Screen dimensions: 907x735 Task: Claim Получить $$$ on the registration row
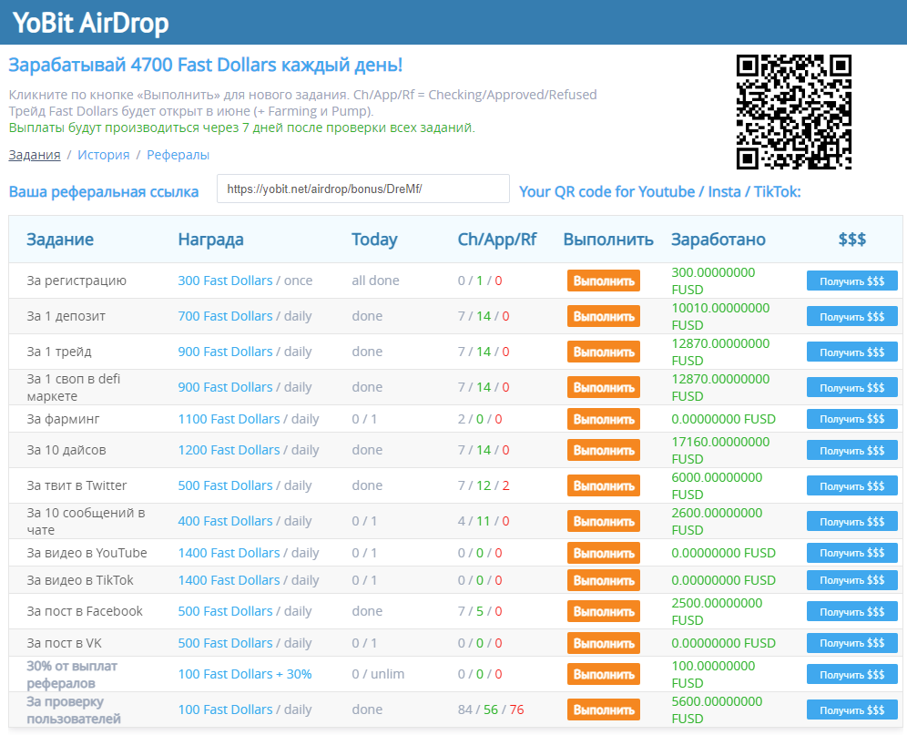click(x=851, y=281)
